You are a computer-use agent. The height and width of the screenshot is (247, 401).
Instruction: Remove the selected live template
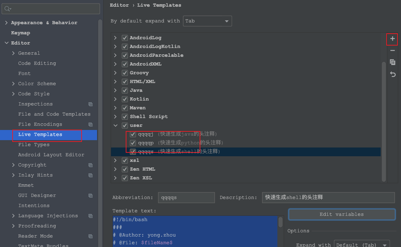point(392,50)
